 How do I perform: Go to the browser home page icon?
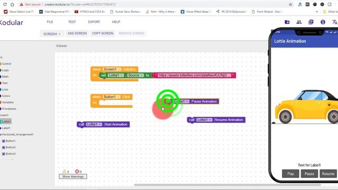[x=12, y=4]
